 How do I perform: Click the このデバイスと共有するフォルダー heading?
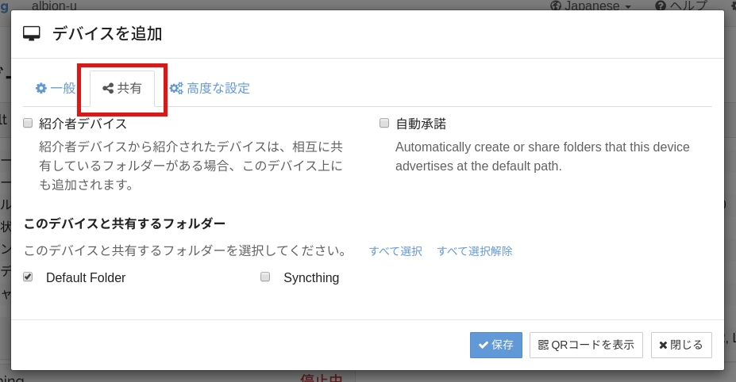tap(125, 223)
